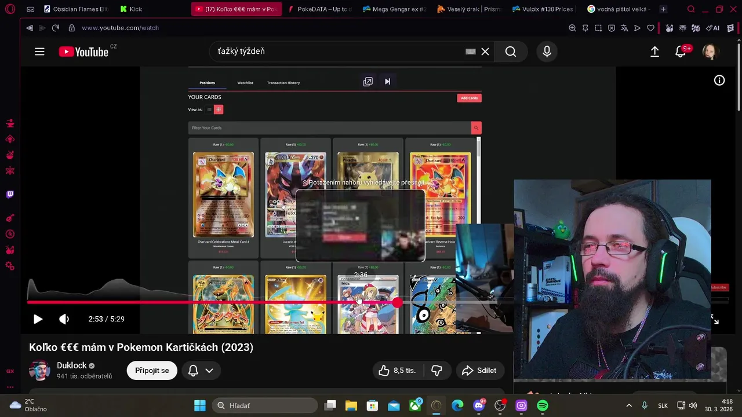Open the Duklock channel avatar
742x417 pixels.
[x=39, y=371]
